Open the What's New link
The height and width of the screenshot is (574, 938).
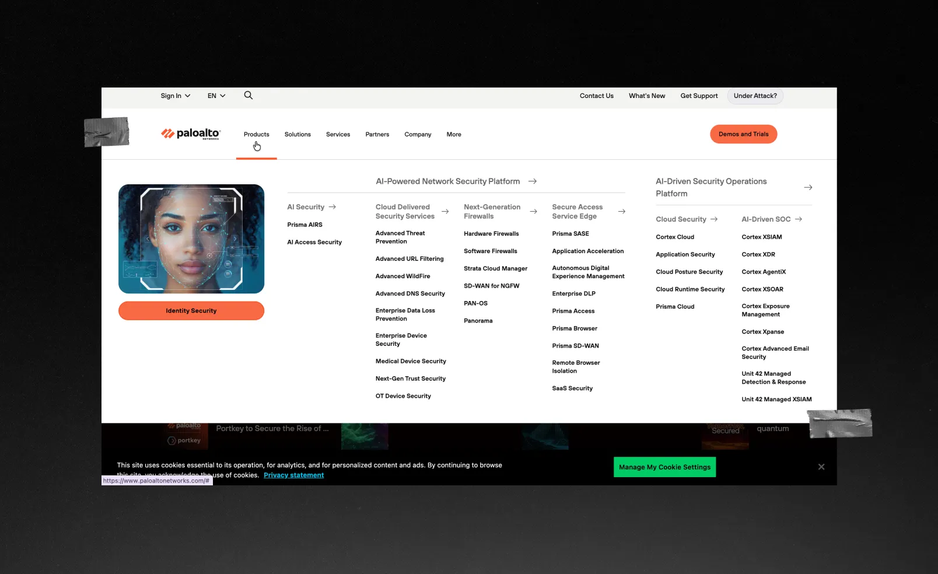pos(647,96)
